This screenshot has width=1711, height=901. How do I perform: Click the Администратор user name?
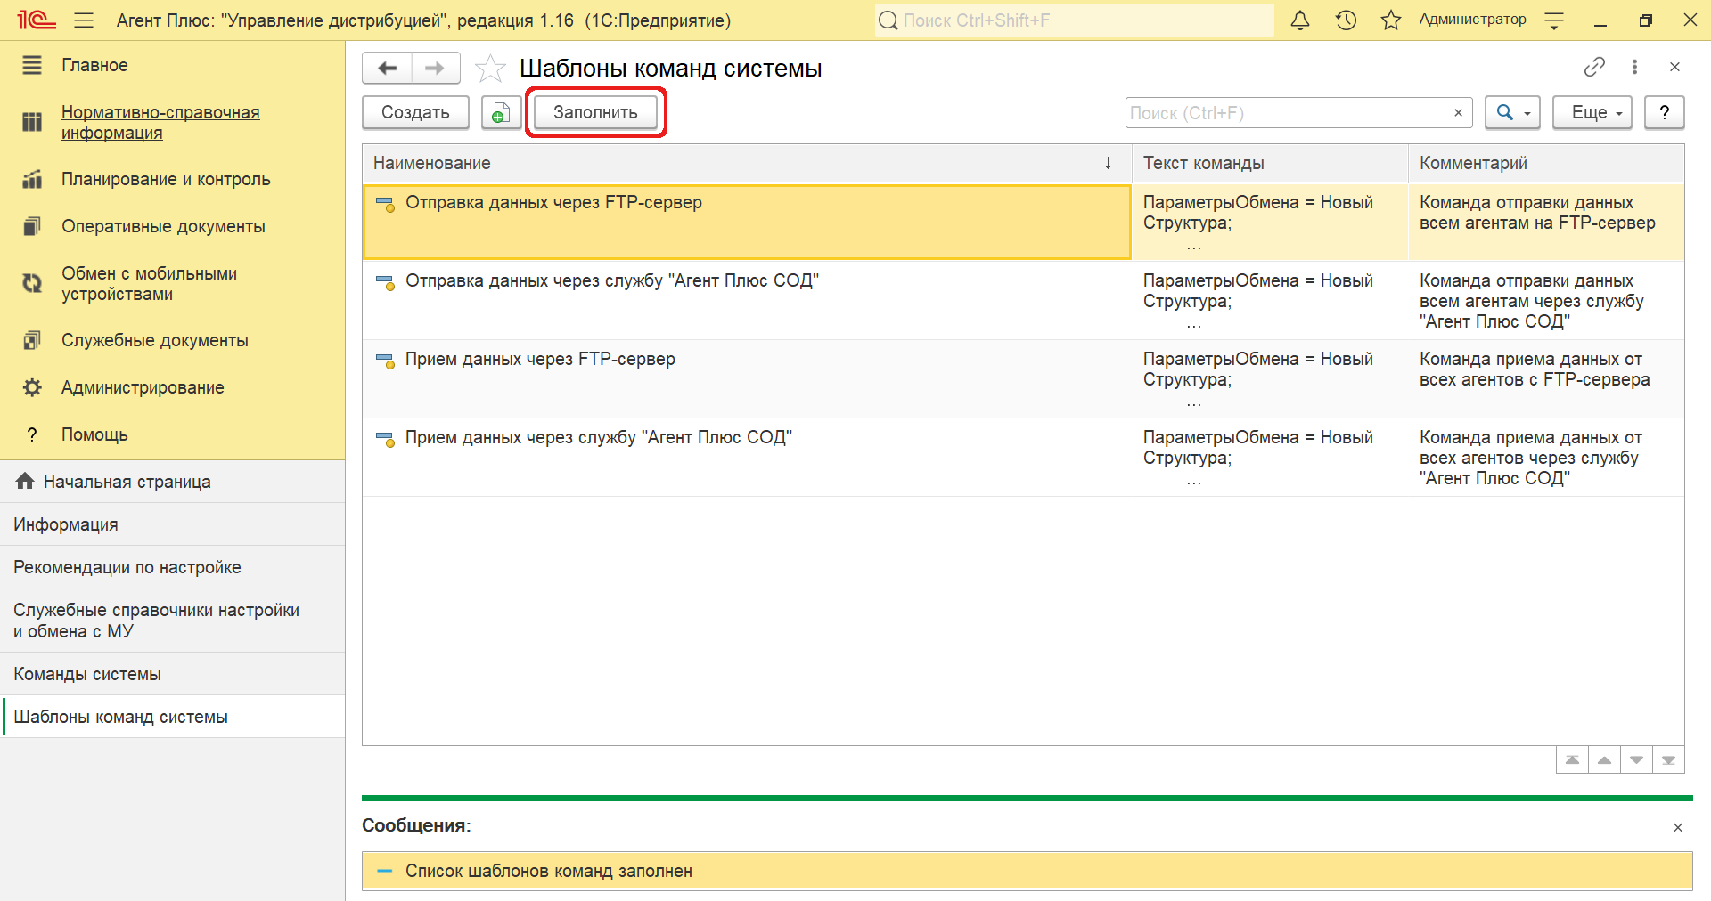click(1472, 20)
